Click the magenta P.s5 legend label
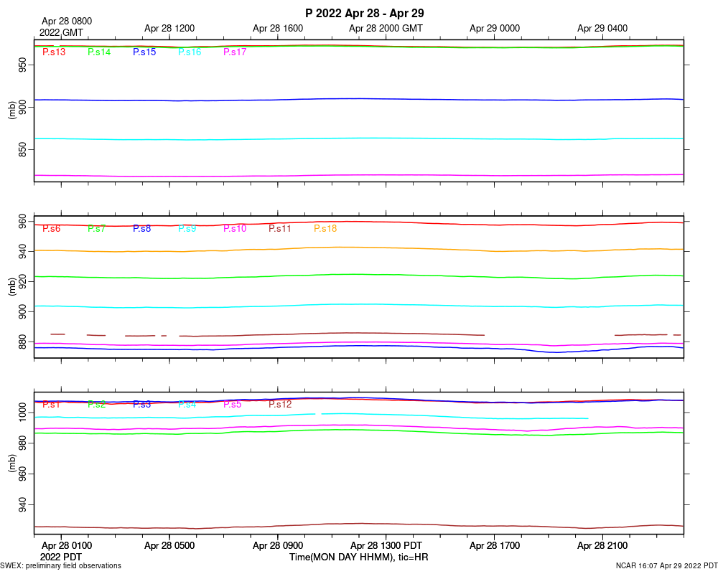Screen dimensions: 718x574 (x=232, y=405)
